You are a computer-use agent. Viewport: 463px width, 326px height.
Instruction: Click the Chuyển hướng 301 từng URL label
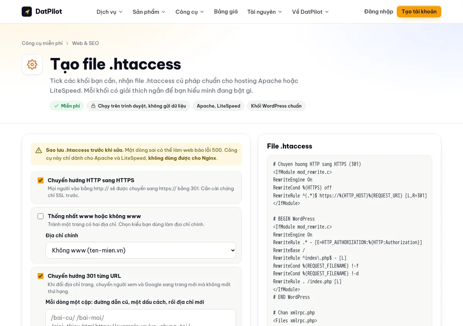coord(84,276)
